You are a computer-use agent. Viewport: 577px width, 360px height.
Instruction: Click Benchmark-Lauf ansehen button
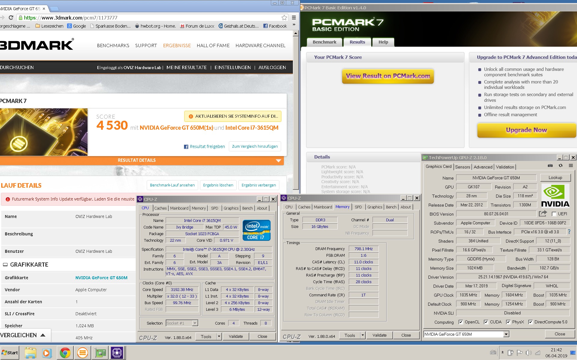coord(172,185)
